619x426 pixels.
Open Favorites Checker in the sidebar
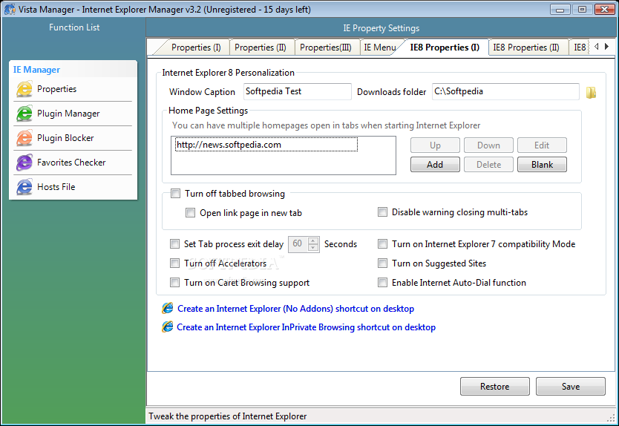point(73,163)
